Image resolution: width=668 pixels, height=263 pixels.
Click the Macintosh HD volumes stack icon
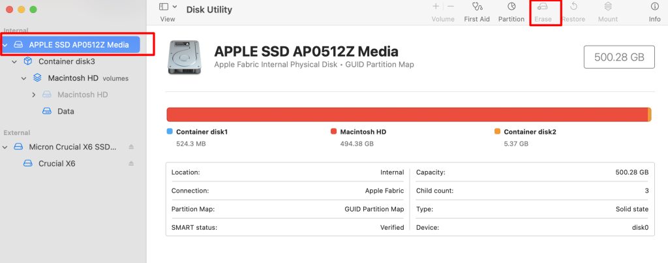click(37, 78)
